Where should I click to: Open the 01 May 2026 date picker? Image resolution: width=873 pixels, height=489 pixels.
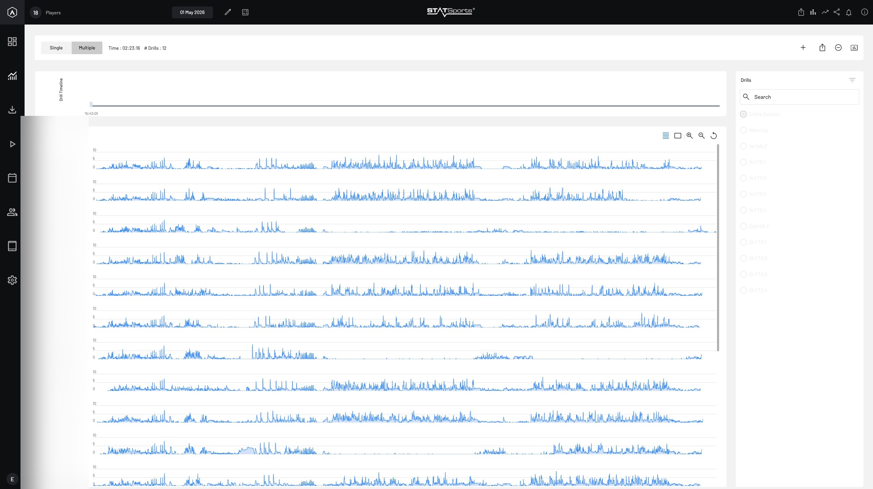point(192,12)
